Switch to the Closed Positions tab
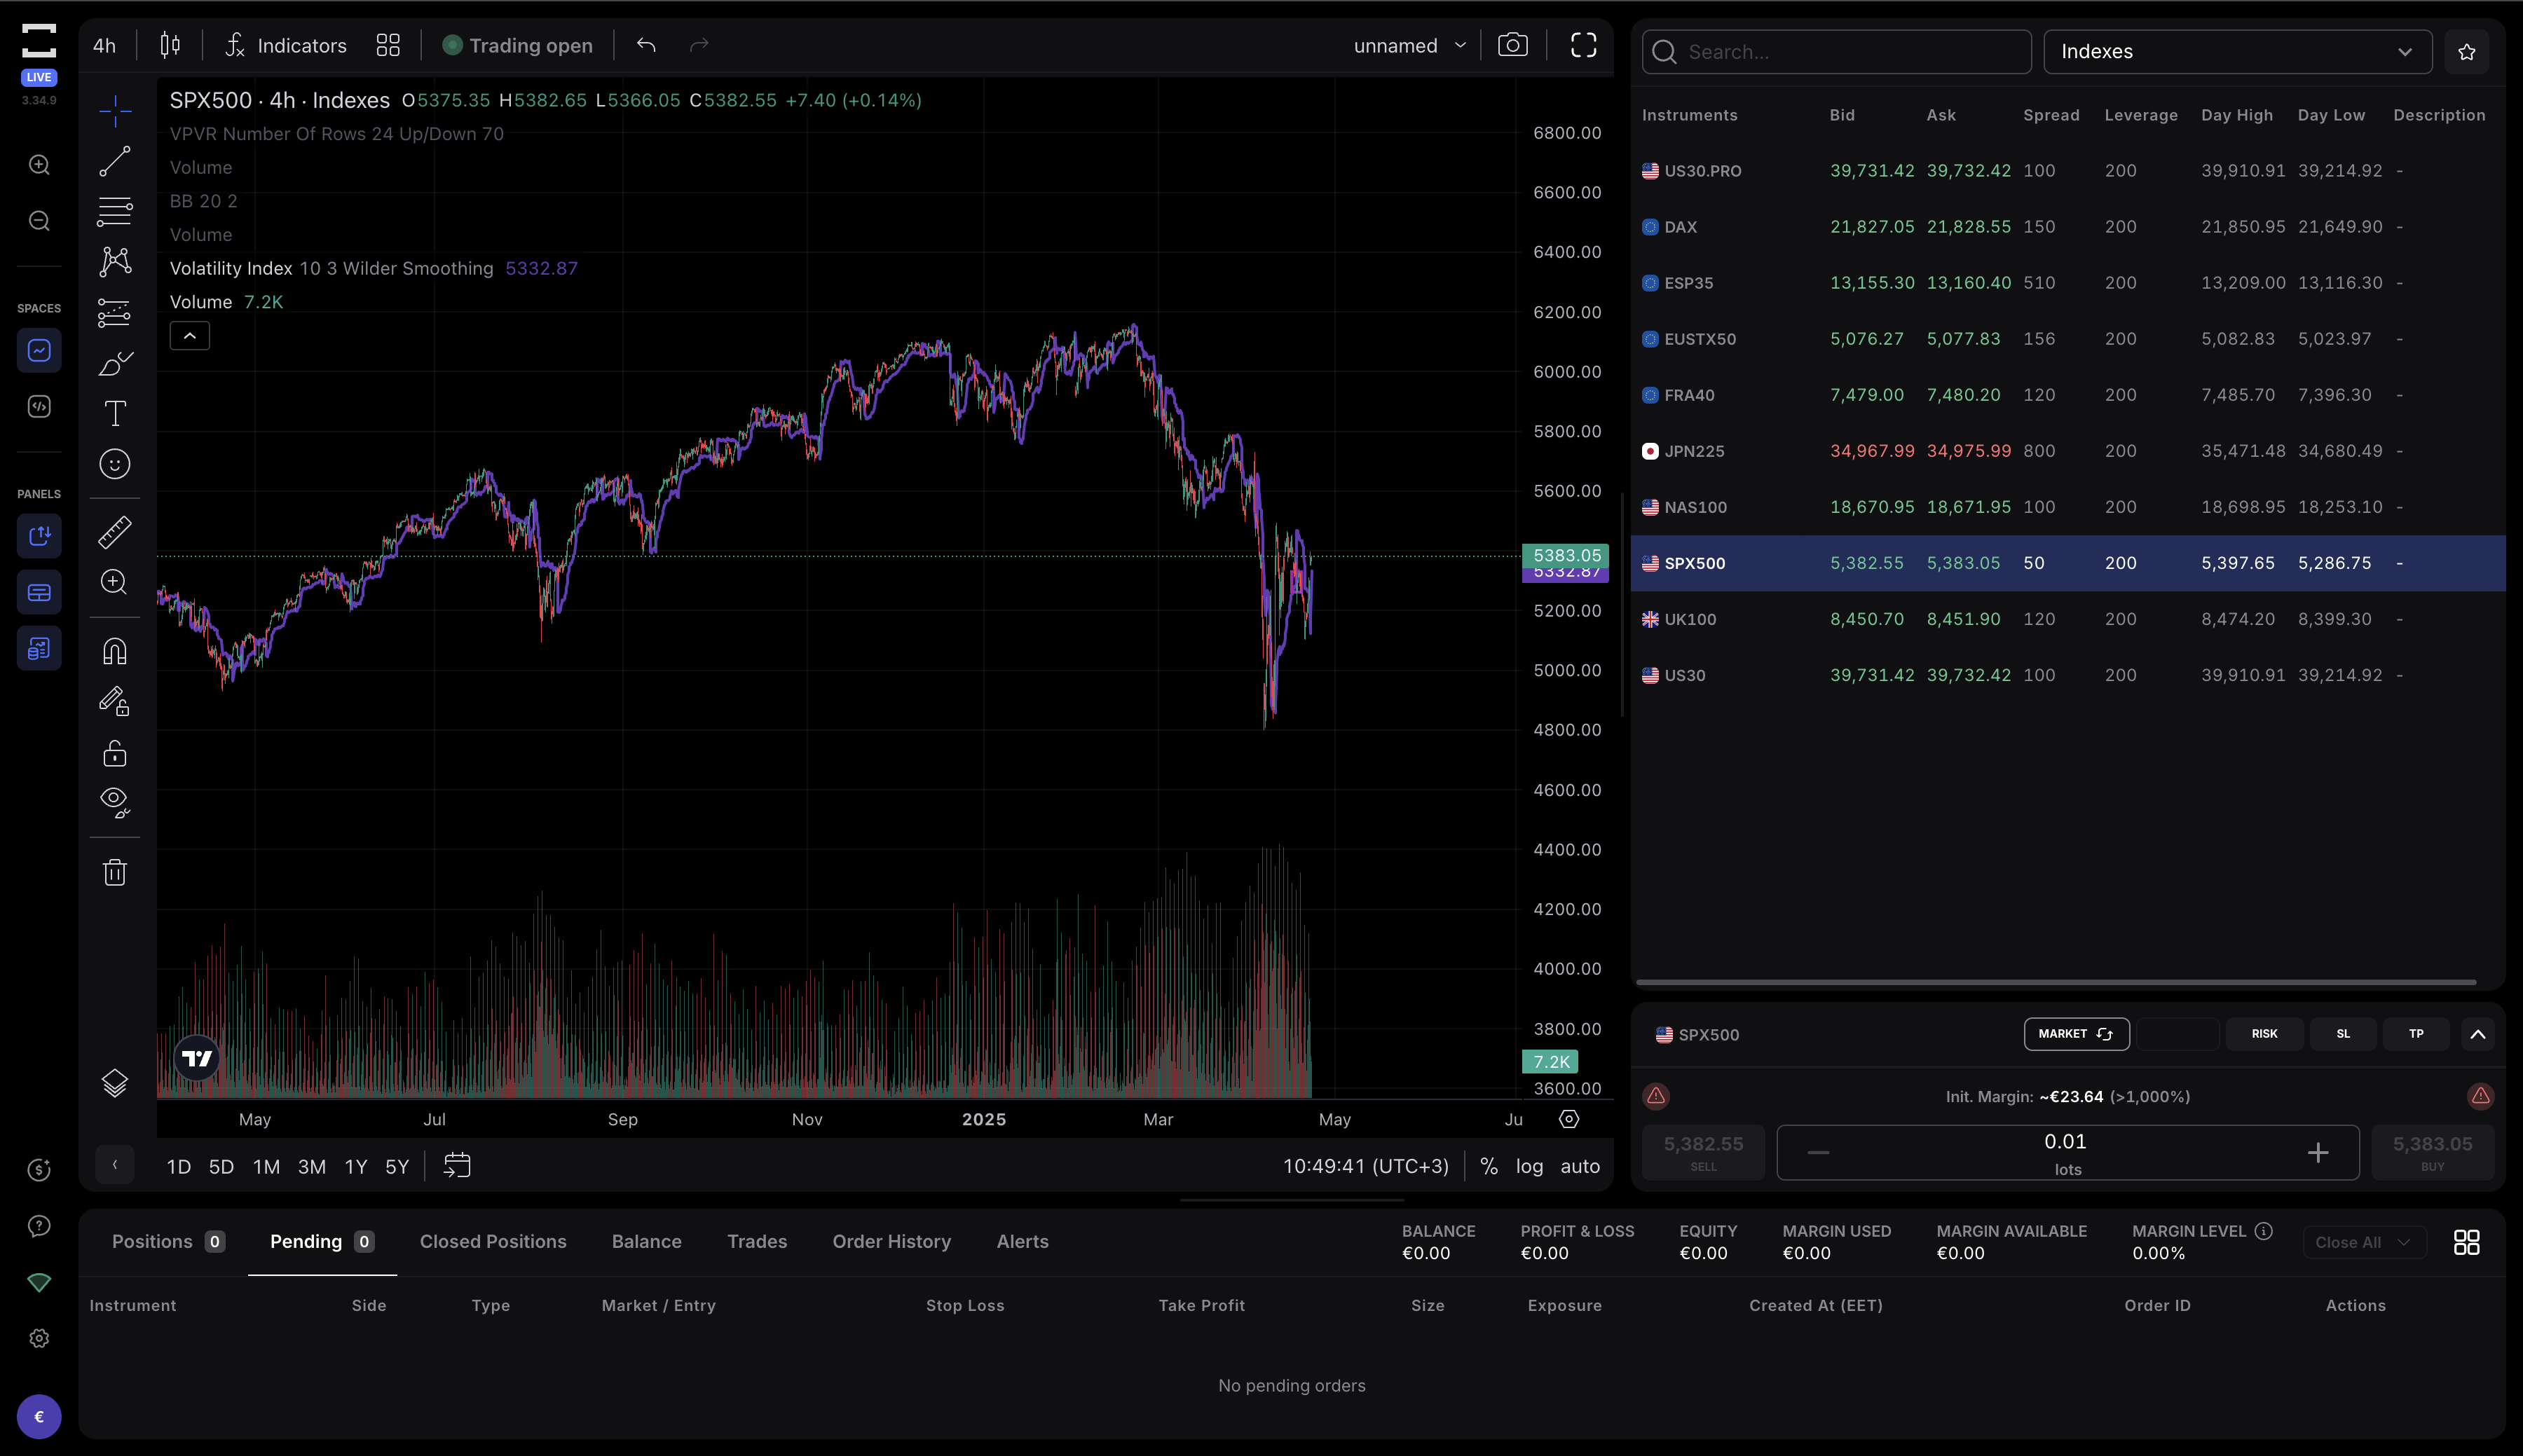Image resolution: width=2523 pixels, height=1456 pixels. (493, 1242)
